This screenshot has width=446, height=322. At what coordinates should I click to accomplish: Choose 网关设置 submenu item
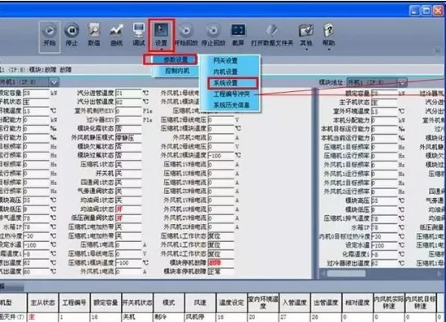click(225, 60)
